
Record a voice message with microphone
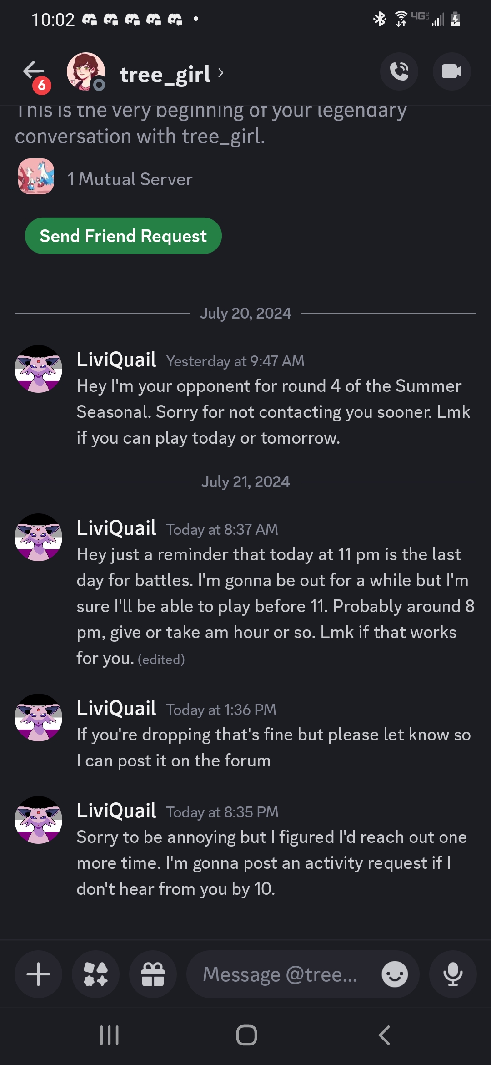pos(453,974)
